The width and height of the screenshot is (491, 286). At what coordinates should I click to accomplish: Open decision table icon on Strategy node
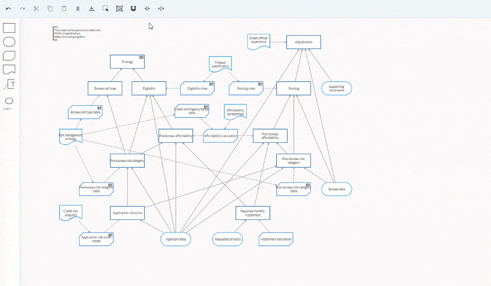pos(141,57)
